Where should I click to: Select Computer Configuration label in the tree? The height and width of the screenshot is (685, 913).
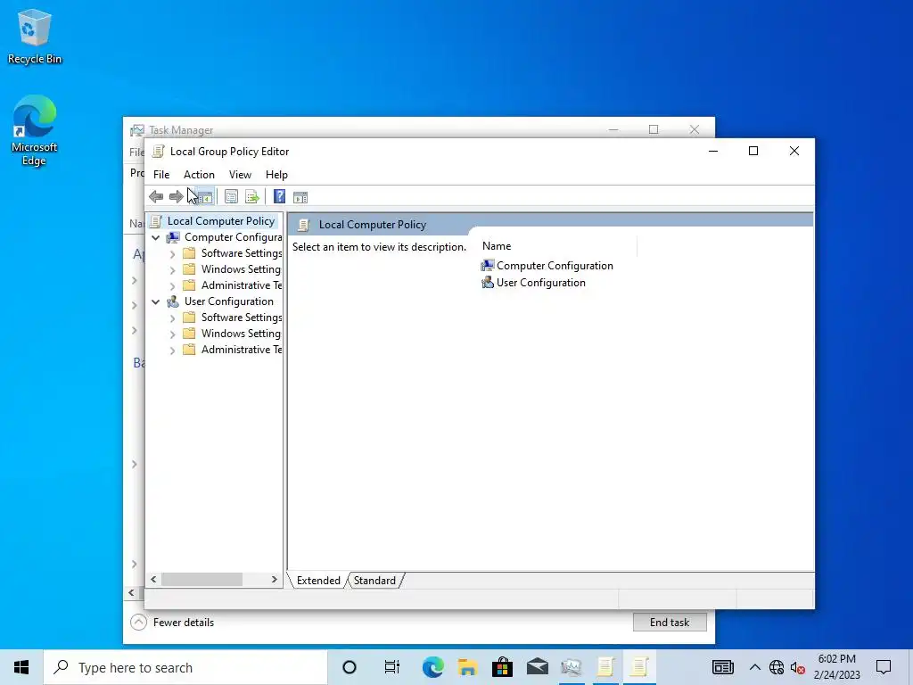(x=233, y=237)
